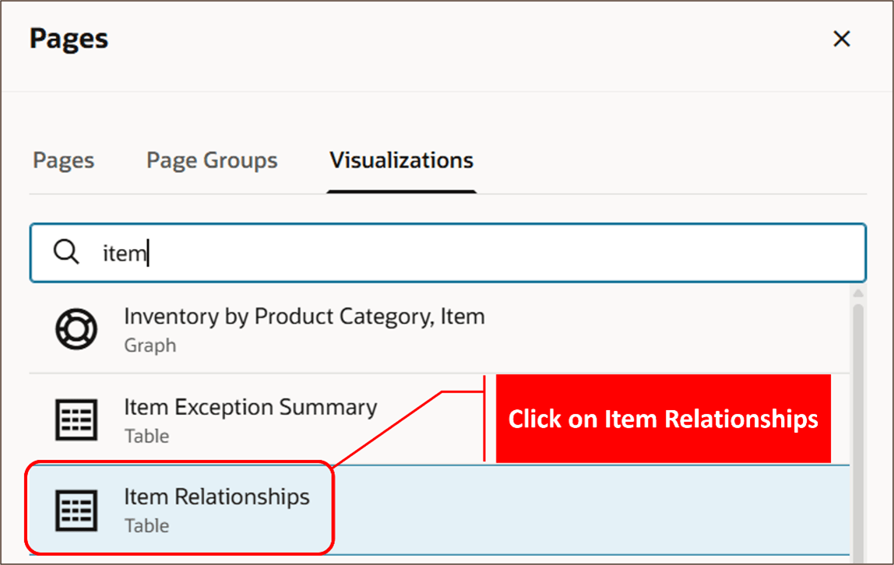Click inside the item search field

coord(311,252)
